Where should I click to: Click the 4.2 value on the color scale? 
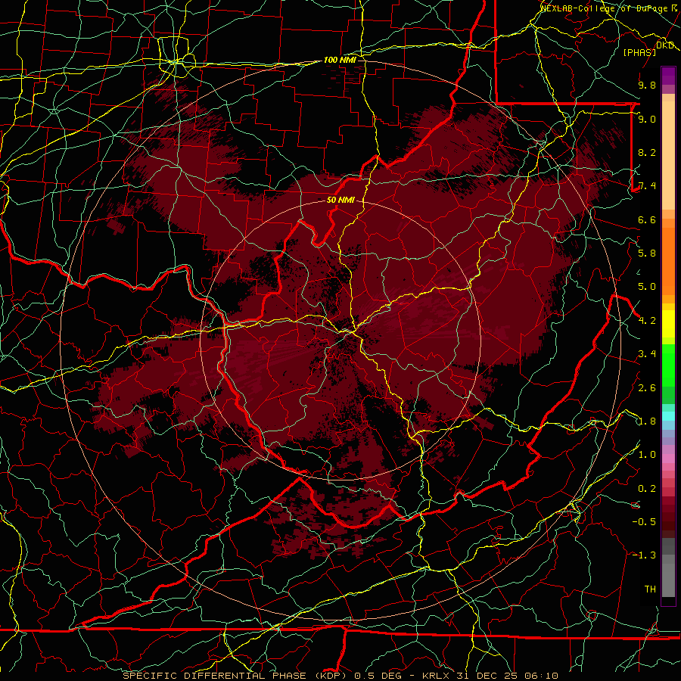pos(647,321)
